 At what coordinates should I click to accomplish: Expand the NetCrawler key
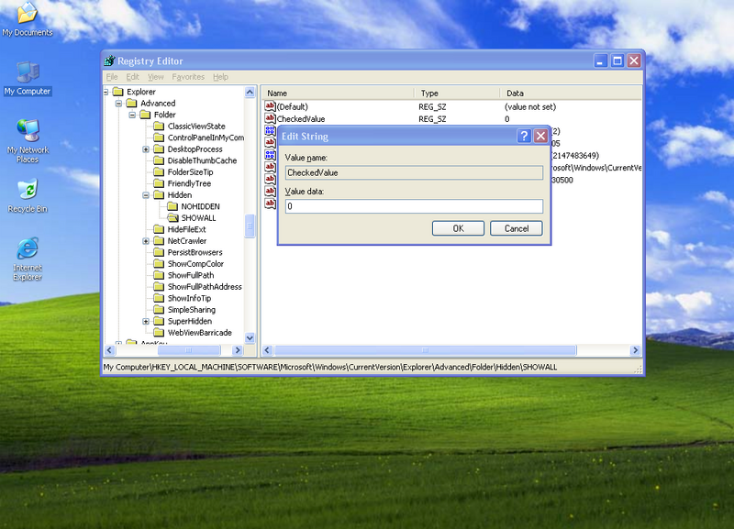[146, 241]
